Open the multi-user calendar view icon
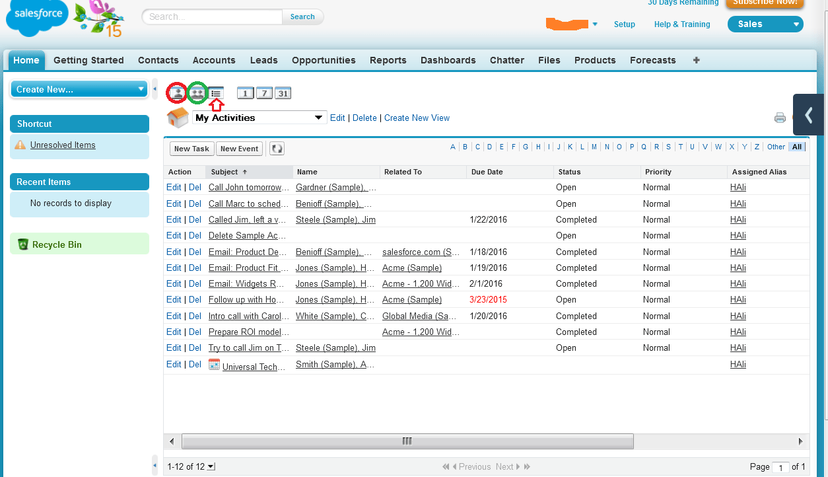Screen dimensions: 828x477 (197, 93)
